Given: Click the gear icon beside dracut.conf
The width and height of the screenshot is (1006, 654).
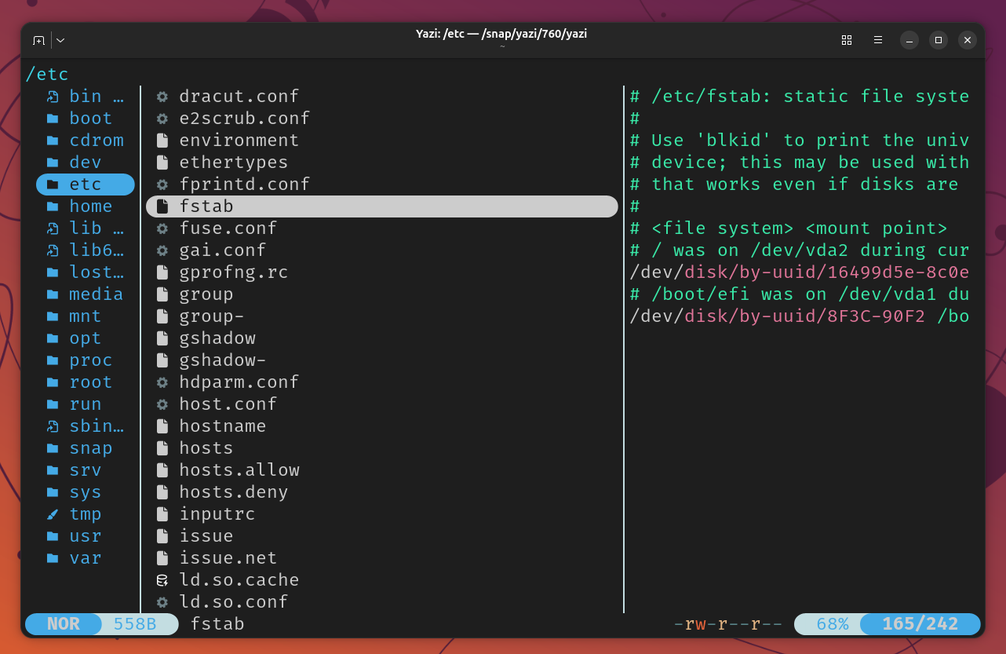Looking at the screenshot, I should (162, 97).
